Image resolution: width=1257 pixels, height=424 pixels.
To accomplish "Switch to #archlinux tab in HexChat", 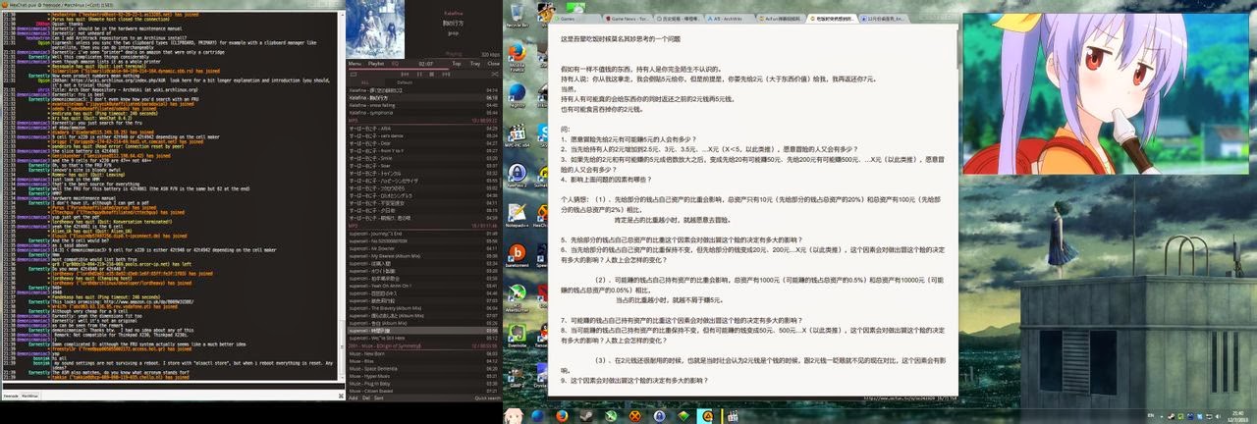I will (x=32, y=396).
